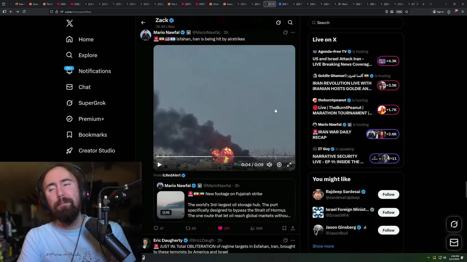467x262 pixels.
Task: Bookmark the Mario Nawfal post
Action: point(284,228)
